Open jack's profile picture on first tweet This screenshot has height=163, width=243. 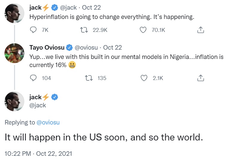[14, 13]
